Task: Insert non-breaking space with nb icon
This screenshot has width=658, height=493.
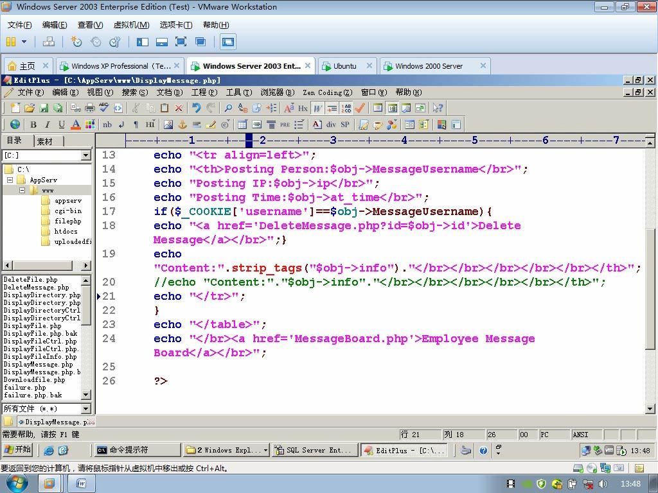Action: [x=107, y=125]
